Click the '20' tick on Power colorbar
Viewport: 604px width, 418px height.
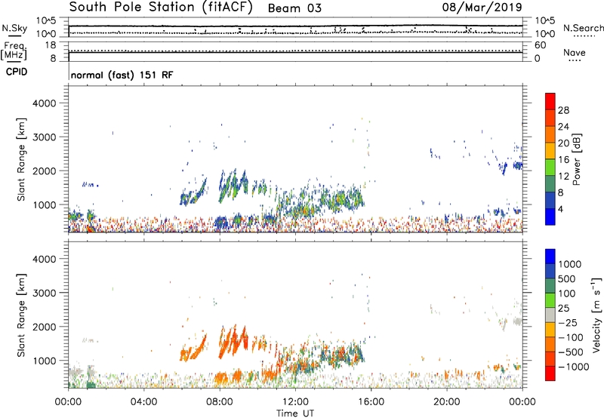[563, 143]
